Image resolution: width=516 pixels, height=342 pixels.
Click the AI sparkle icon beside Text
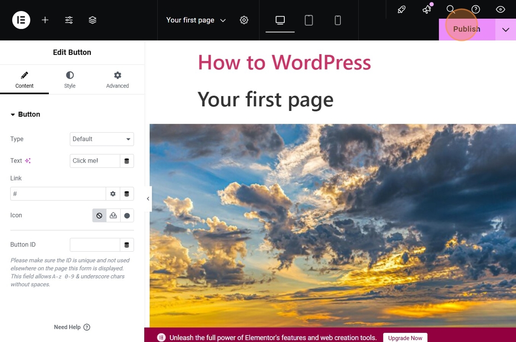(x=28, y=161)
